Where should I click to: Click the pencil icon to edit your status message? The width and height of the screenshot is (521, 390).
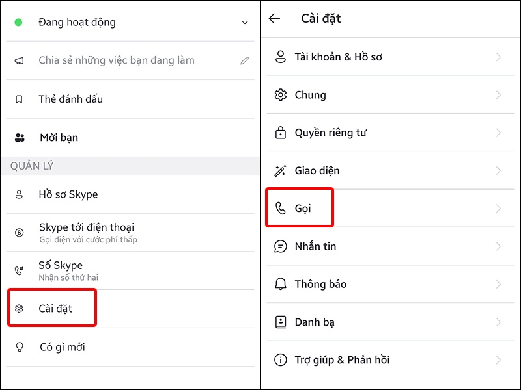(245, 60)
